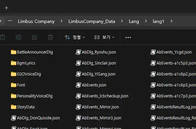Click the Rename toolbar icon
The height and width of the screenshot is (129, 196).
(x=19, y=37)
